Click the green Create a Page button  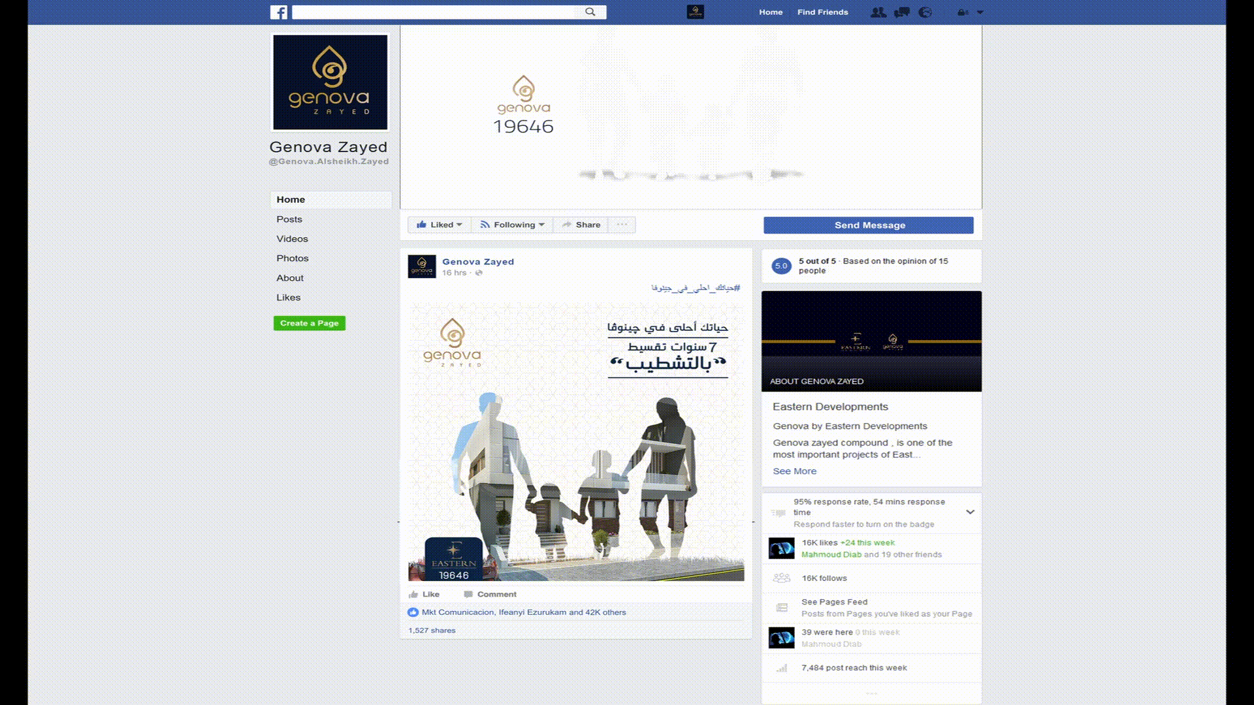309,323
